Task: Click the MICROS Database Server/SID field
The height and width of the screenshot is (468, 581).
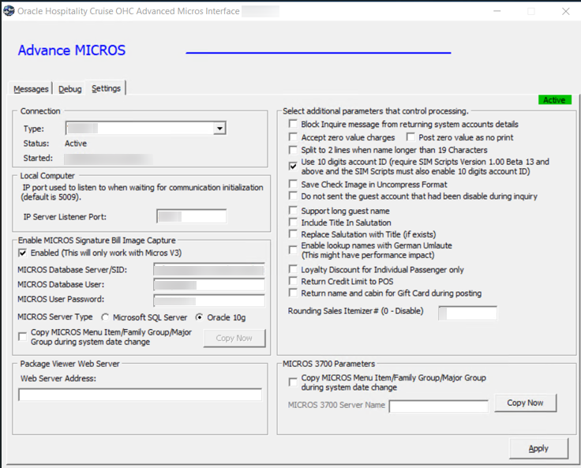Action: tap(209, 269)
